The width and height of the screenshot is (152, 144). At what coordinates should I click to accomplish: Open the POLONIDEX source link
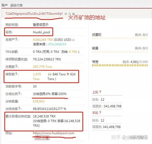coord(57,44)
